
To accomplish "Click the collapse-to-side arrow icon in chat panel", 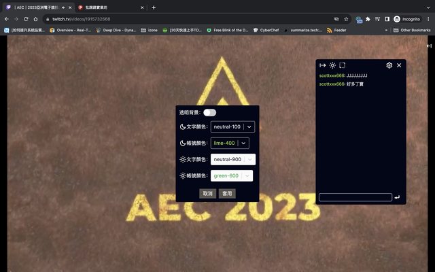I will [323, 65].
